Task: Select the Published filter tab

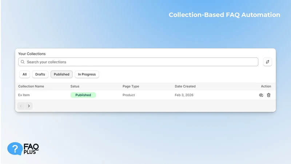Action: [x=61, y=74]
